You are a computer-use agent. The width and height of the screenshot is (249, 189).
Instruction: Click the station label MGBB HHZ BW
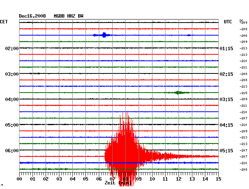click(x=69, y=16)
